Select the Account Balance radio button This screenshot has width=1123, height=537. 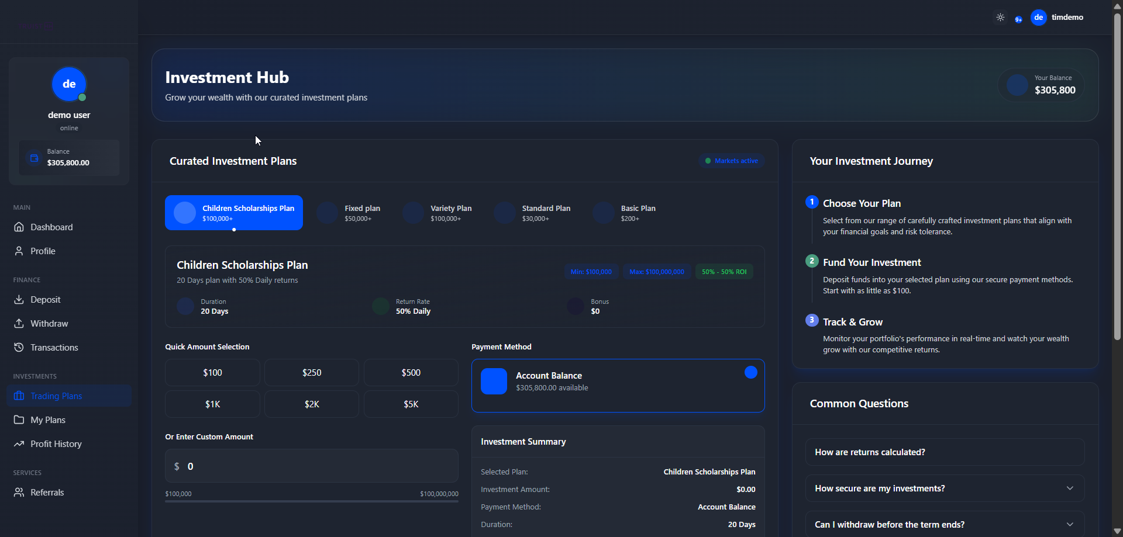[x=751, y=372]
